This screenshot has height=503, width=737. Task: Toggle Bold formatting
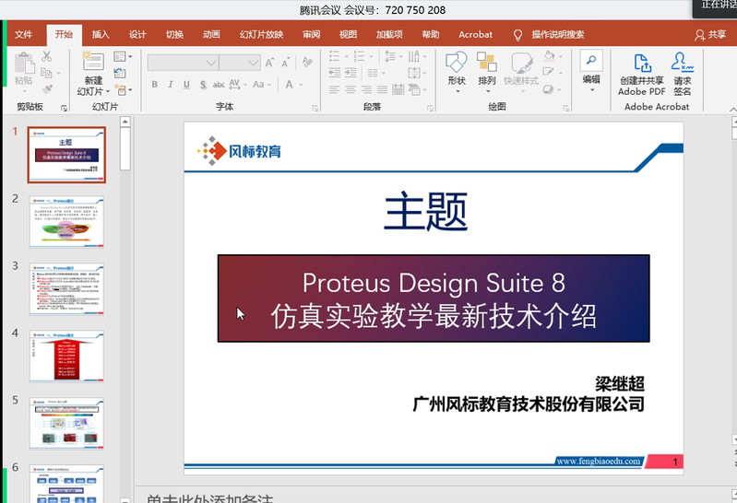click(x=154, y=85)
